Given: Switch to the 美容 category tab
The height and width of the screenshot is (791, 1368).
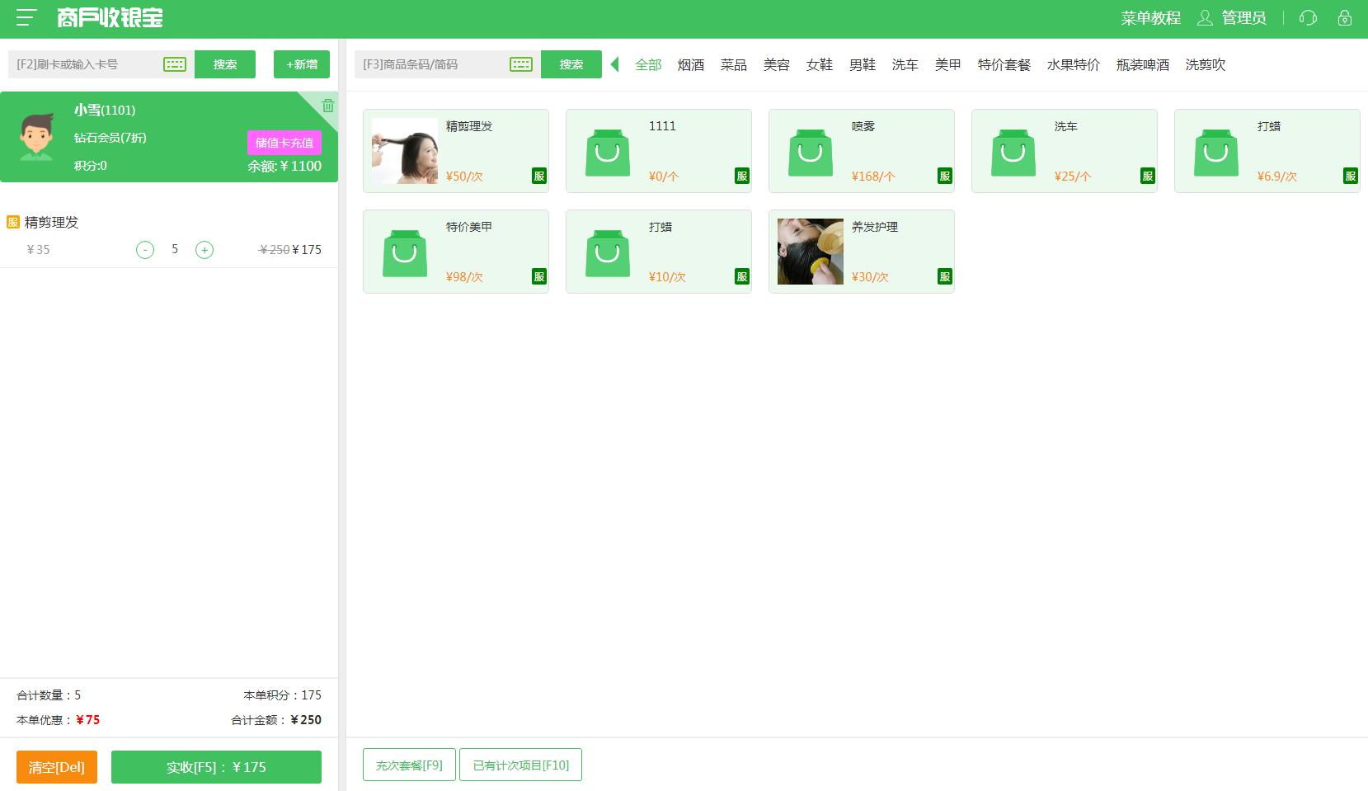Looking at the screenshot, I should point(776,65).
